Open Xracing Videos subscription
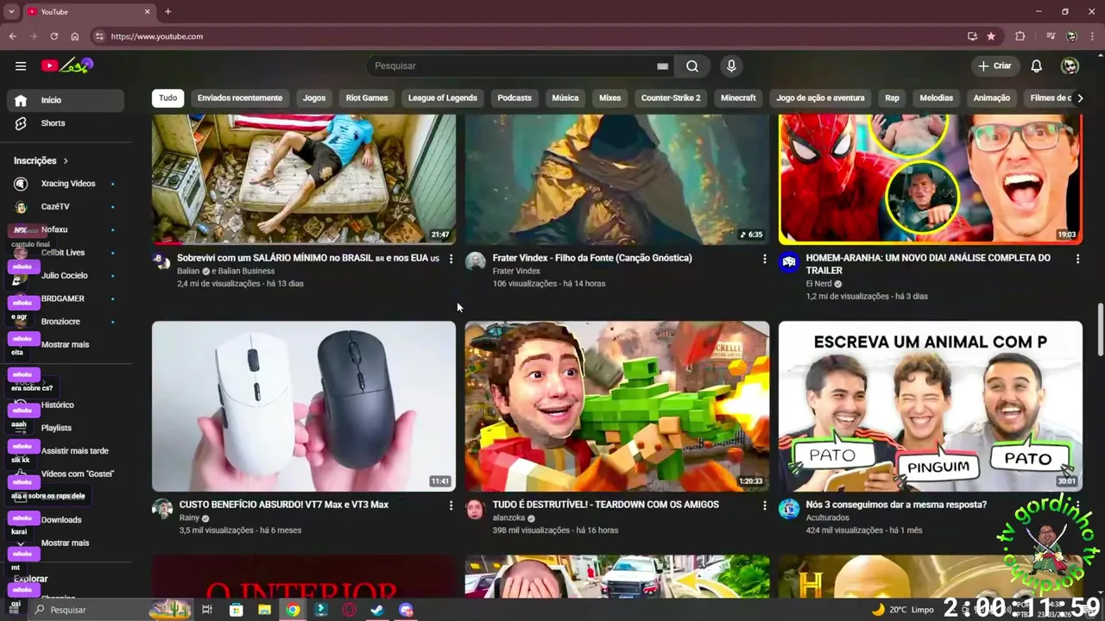 coord(66,184)
